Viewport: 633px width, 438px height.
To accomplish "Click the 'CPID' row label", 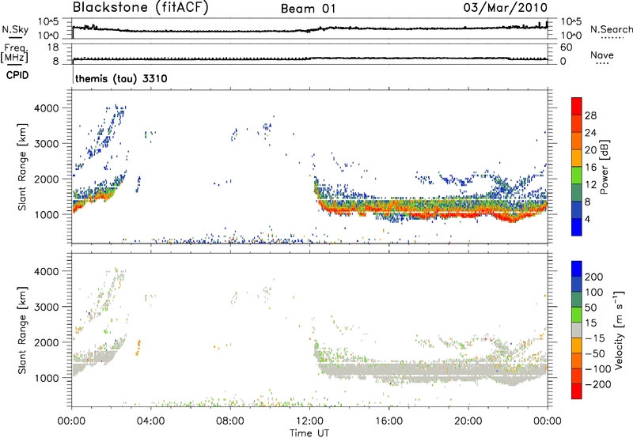I will point(17,75).
